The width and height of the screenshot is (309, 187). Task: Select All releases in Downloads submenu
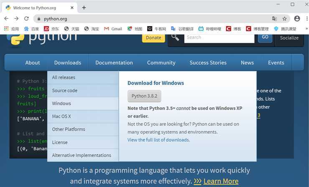[83, 77]
